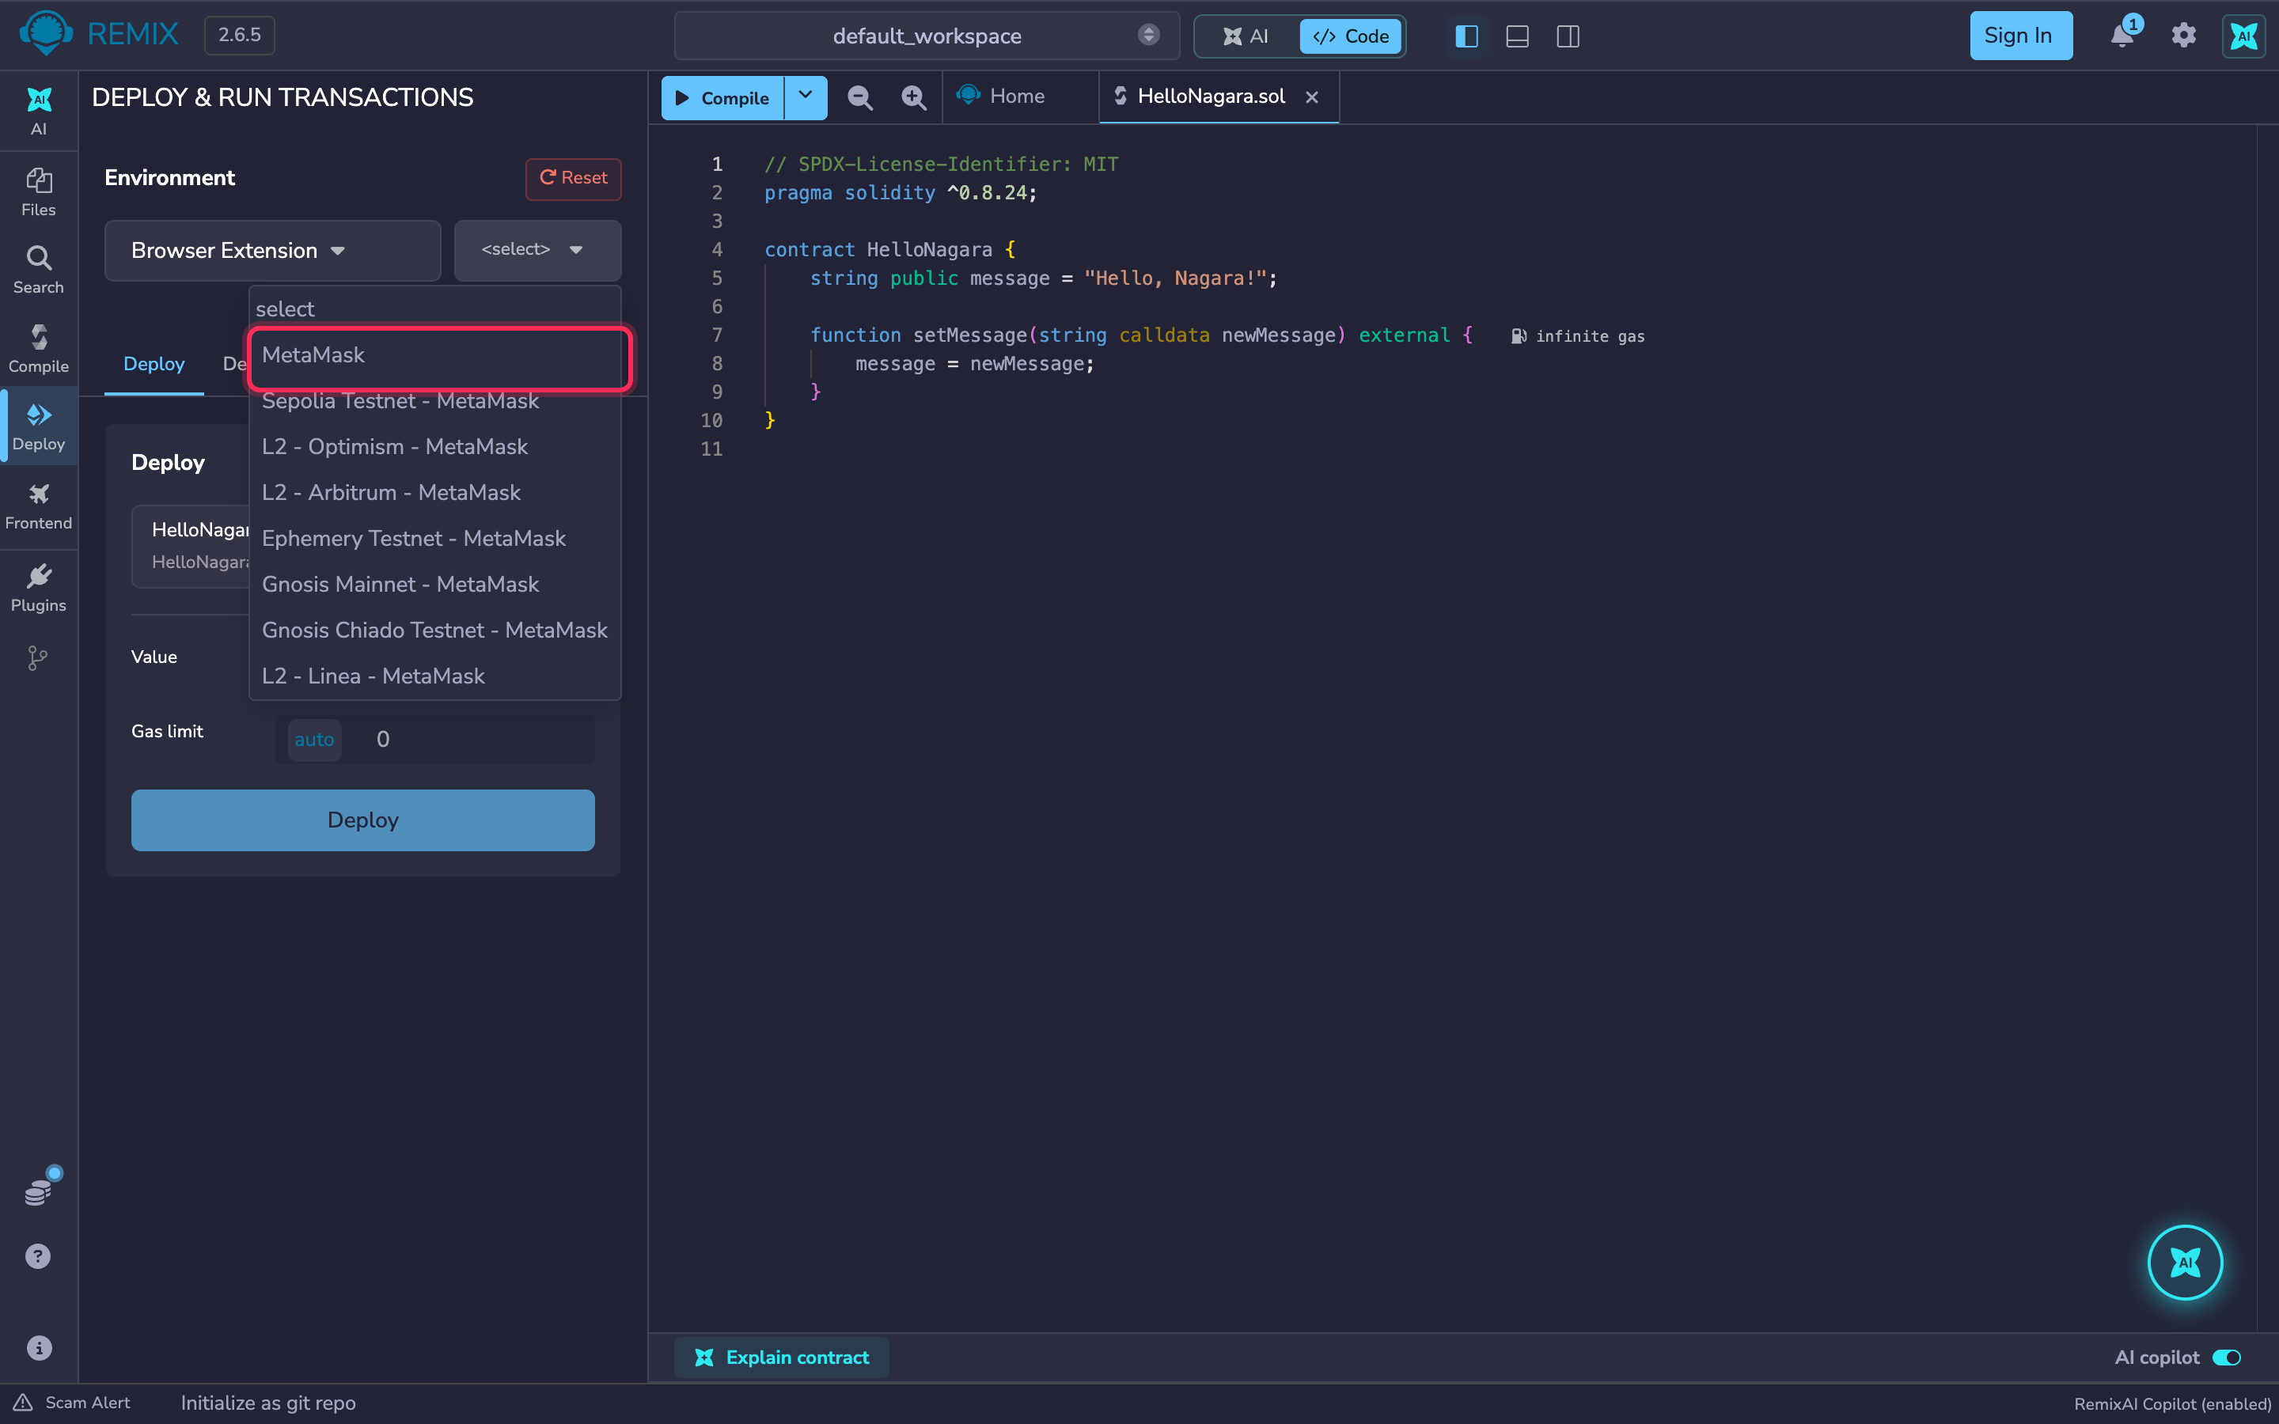Open the Solidity Compile panel
Viewport: 2279px width, 1424px height.
(x=39, y=350)
